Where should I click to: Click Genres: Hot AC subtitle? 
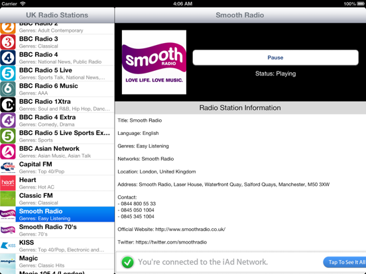point(36,187)
